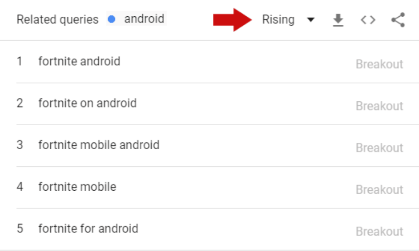Image resolution: width=419 pixels, height=251 pixels.
Task: Click Breakout label for fortnite on android
Action: point(379,106)
